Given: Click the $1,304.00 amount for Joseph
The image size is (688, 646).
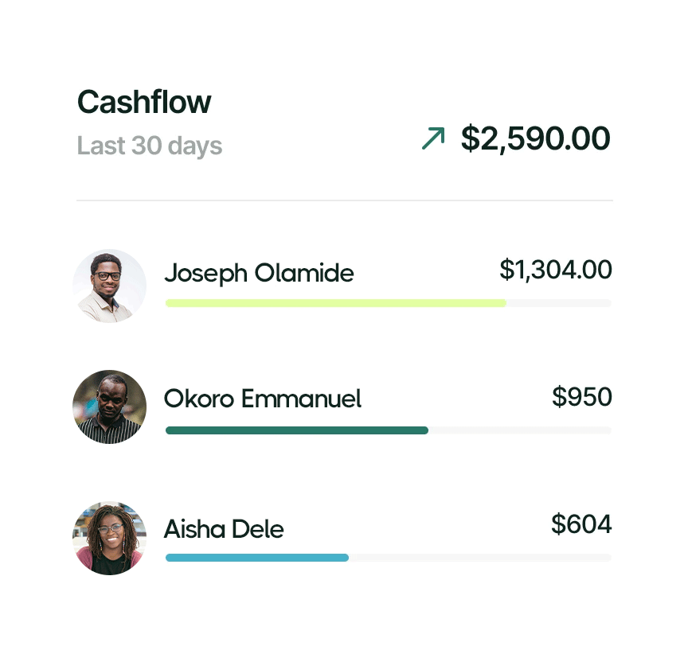Looking at the screenshot, I should (x=556, y=269).
